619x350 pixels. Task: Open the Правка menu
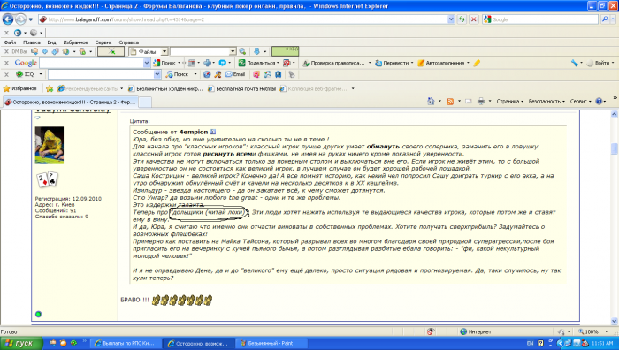point(32,42)
